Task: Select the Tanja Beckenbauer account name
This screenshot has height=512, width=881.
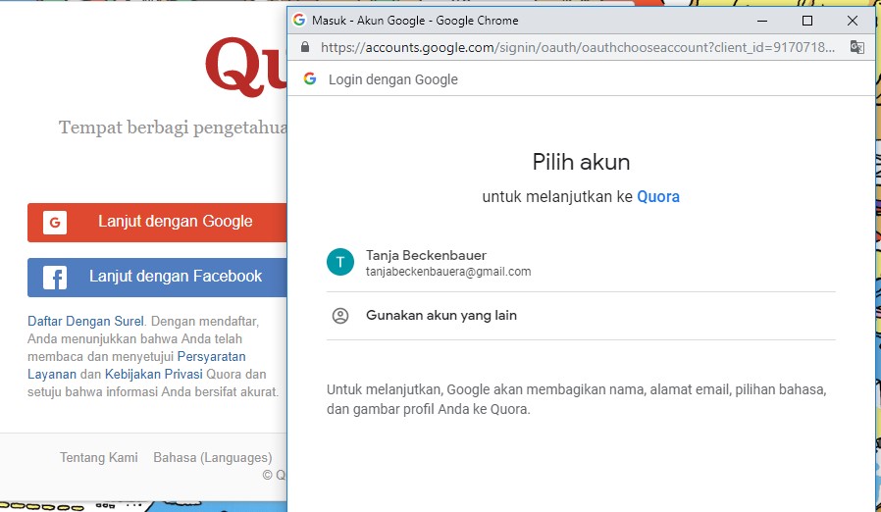Action: click(x=426, y=255)
